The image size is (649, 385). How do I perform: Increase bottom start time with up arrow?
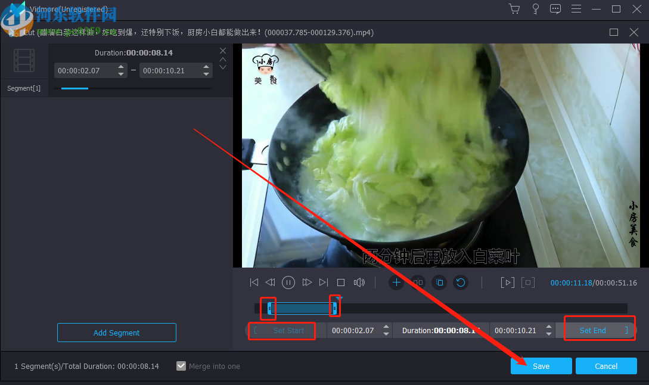(386, 327)
